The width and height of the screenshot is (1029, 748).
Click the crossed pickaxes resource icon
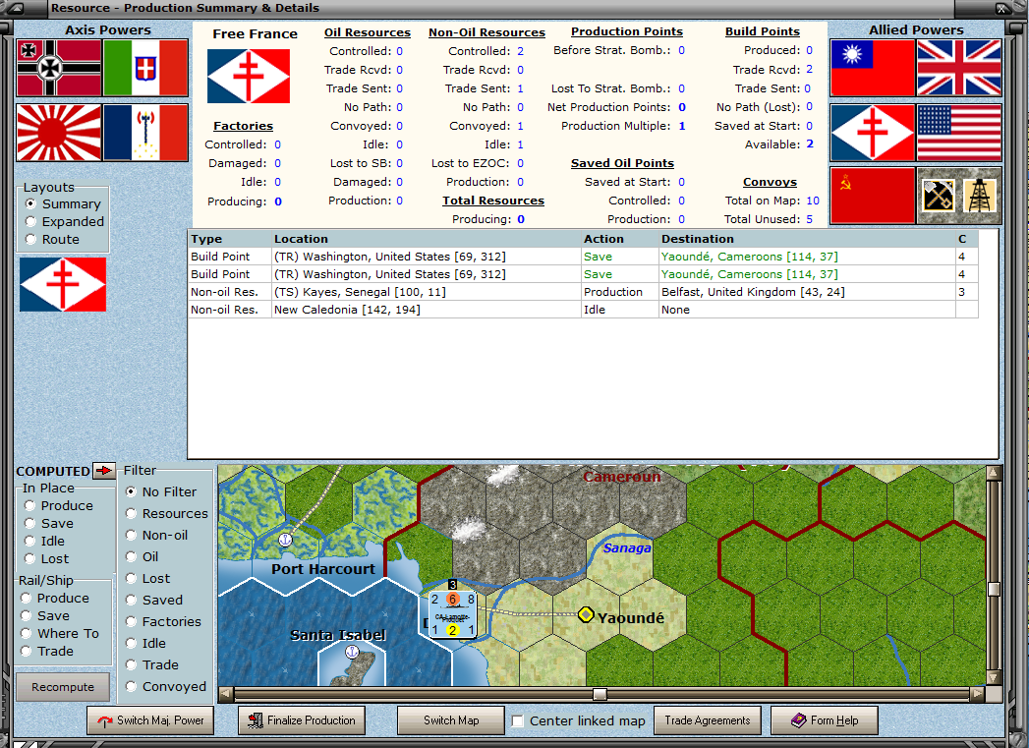click(x=938, y=196)
